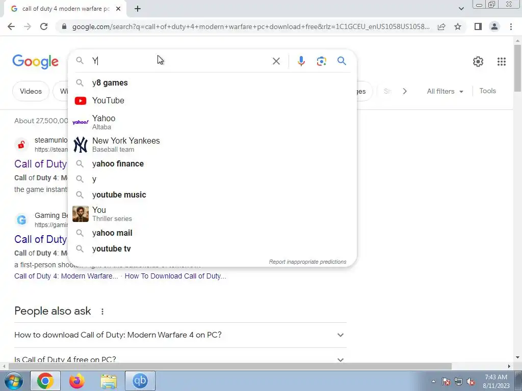
Task: Reload the current page
Action: [44, 26]
